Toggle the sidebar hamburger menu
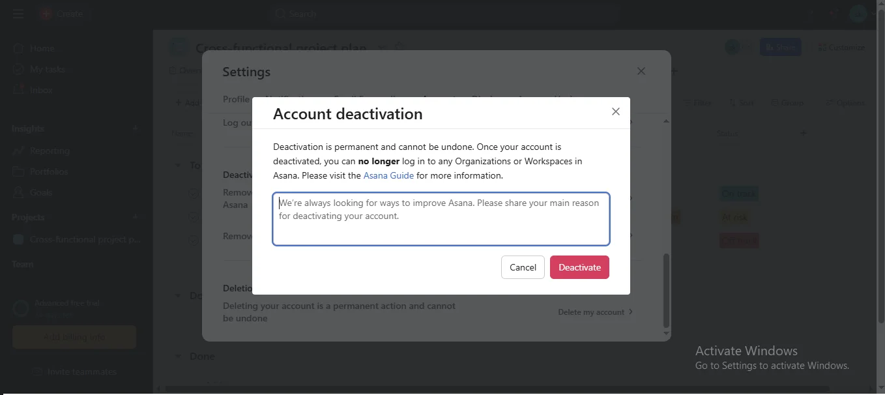885x395 pixels. pyautogui.click(x=18, y=14)
